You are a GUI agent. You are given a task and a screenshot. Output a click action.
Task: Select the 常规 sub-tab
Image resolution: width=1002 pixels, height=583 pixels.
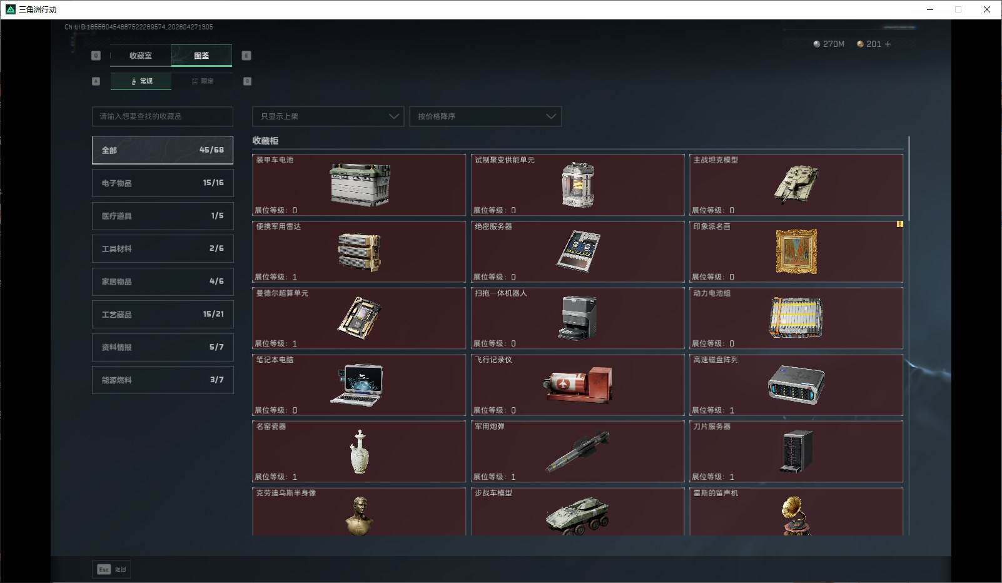point(141,81)
